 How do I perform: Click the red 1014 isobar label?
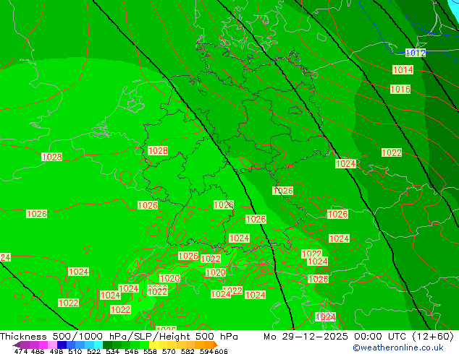403,70
